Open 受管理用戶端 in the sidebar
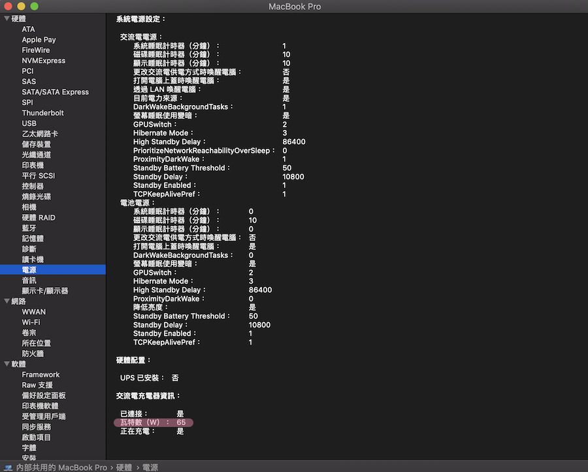This screenshot has height=472, width=588. tap(44, 417)
